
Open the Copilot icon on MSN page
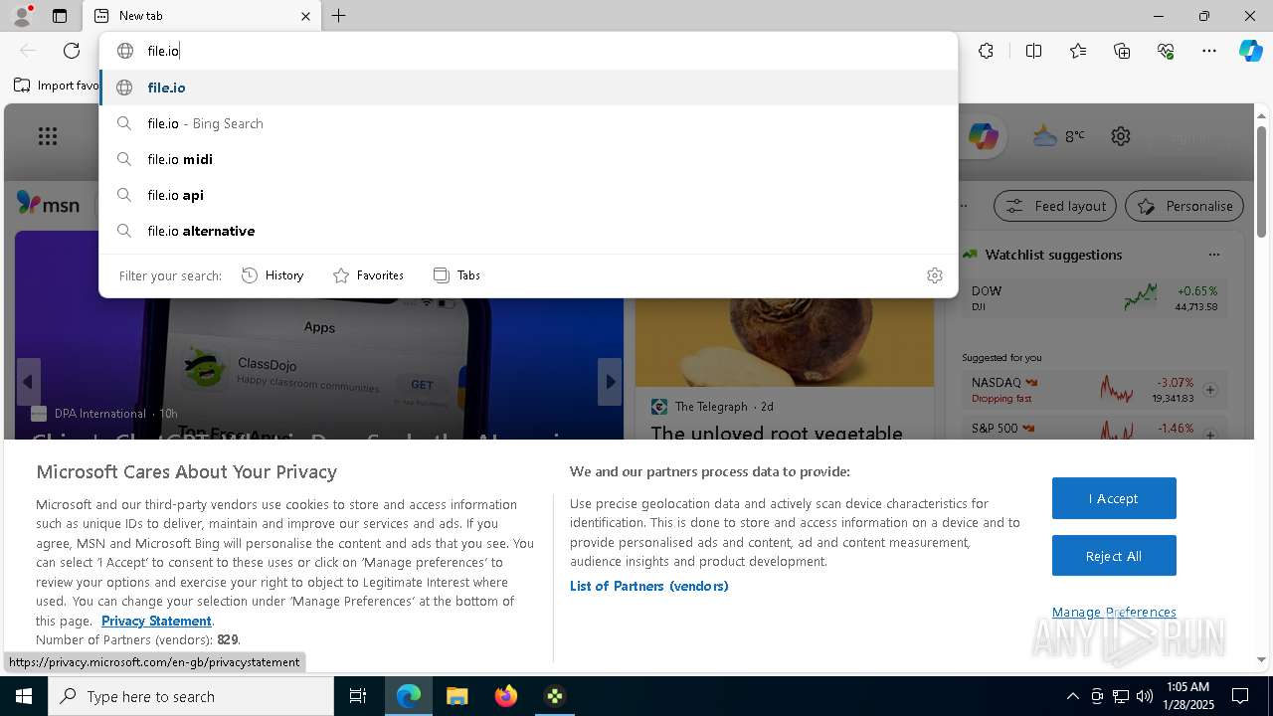coord(983,136)
